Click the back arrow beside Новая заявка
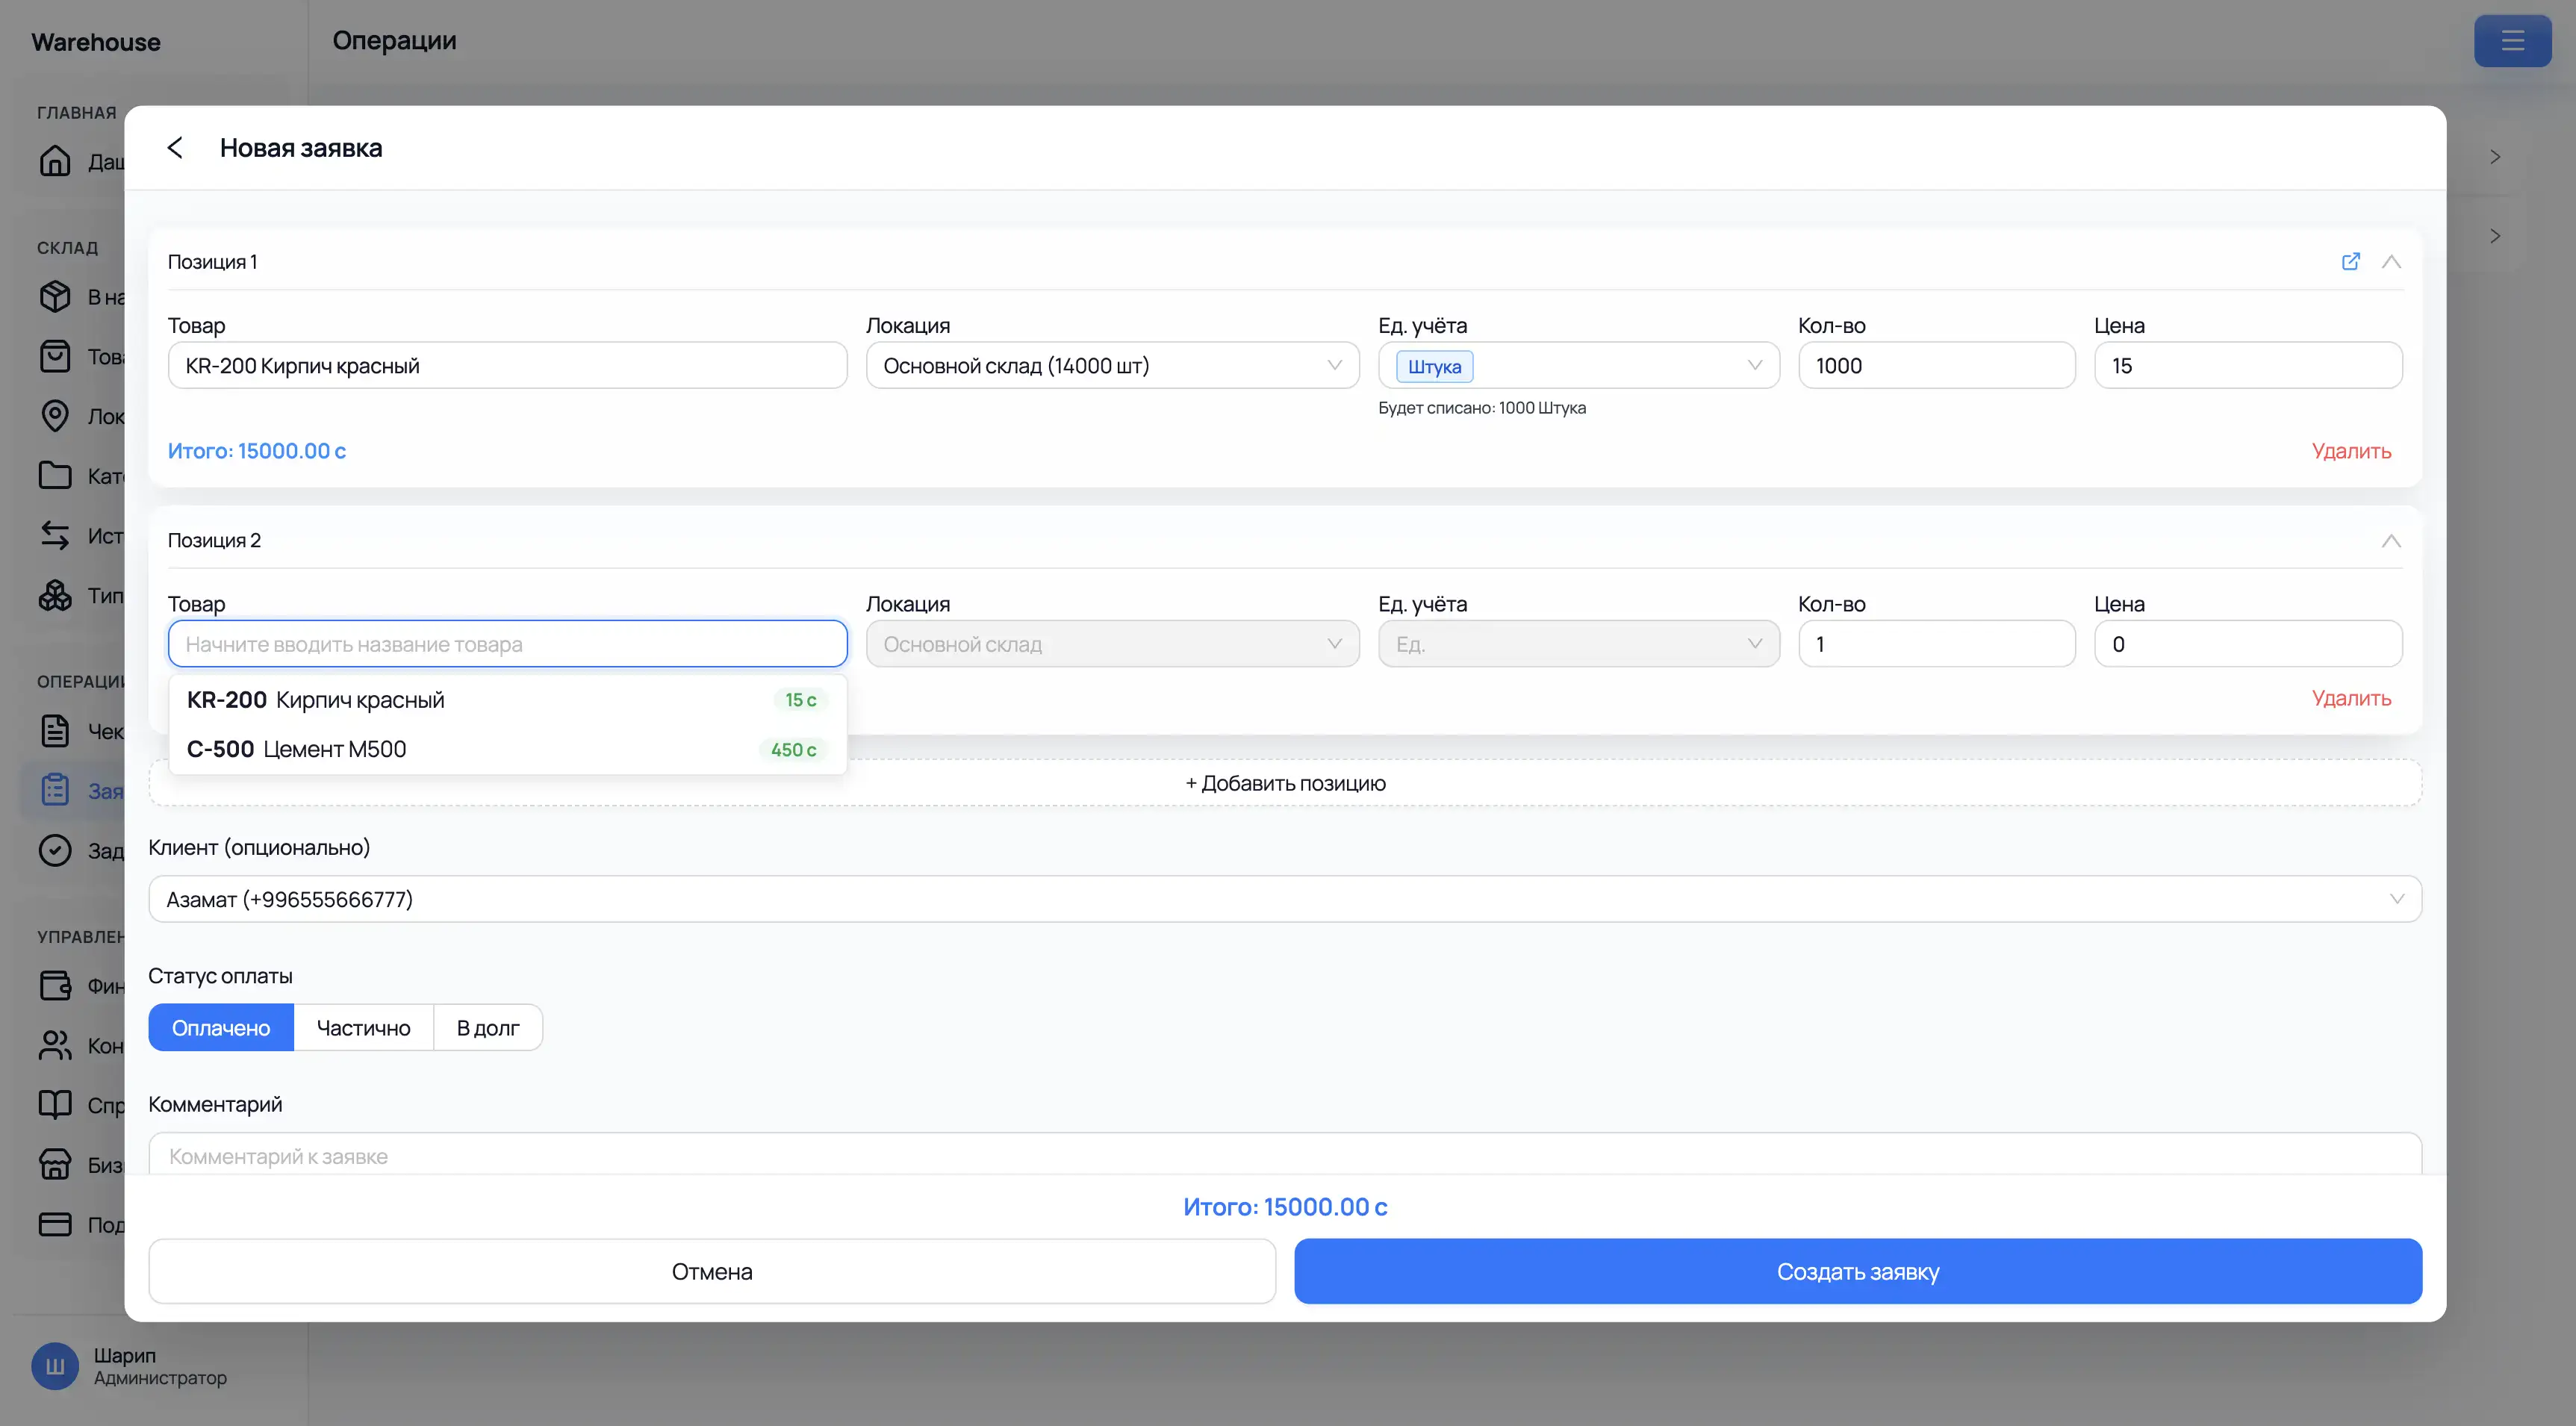The width and height of the screenshot is (2576, 1426). [x=175, y=148]
